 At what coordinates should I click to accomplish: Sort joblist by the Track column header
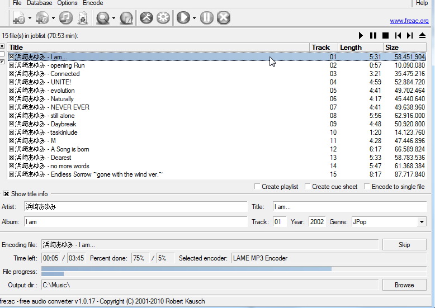click(x=324, y=48)
